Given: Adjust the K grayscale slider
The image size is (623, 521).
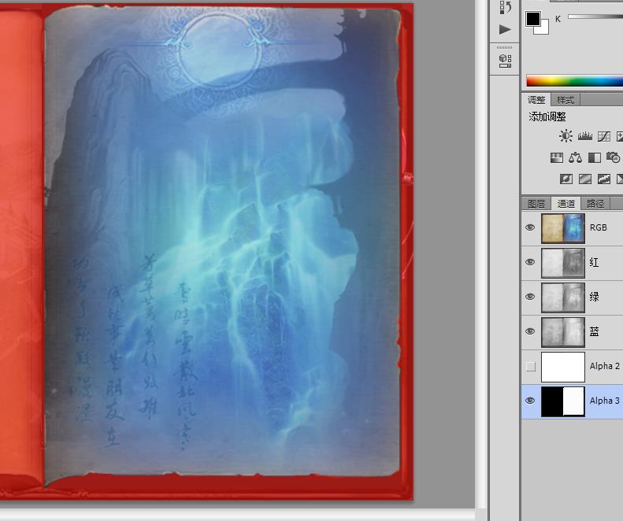Looking at the screenshot, I should (x=595, y=17).
